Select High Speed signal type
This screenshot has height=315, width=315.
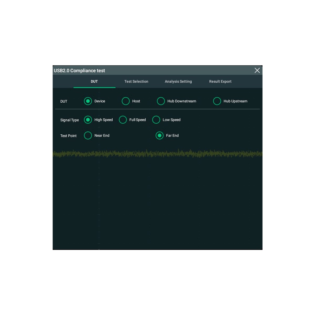(x=88, y=120)
